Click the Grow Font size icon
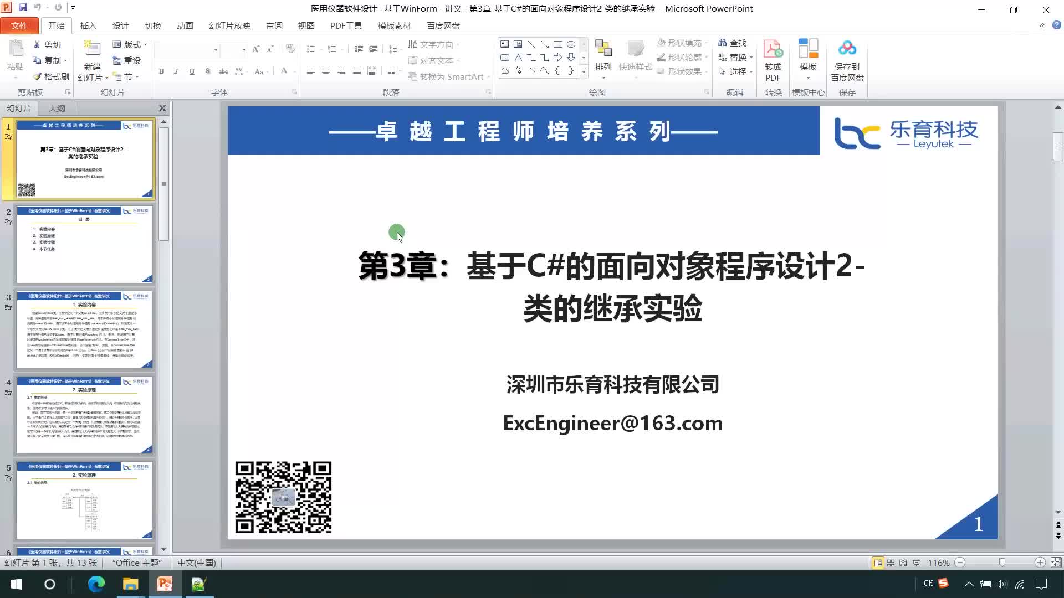This screenshot has height=598, width=1064. pos(255,49)
